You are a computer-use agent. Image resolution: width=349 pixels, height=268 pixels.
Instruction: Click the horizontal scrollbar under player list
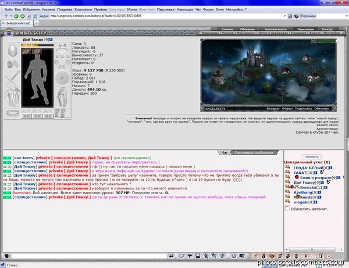click(x=314, y=249)
